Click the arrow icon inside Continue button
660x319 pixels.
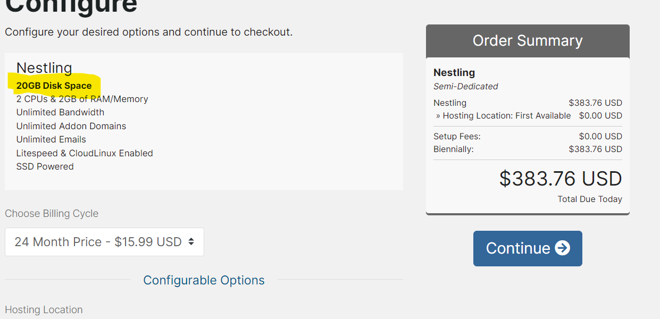(x=562, y=248)
